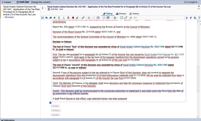
Task: Open the highlighter pen dropdown arrow
Action: pos(80,18)
